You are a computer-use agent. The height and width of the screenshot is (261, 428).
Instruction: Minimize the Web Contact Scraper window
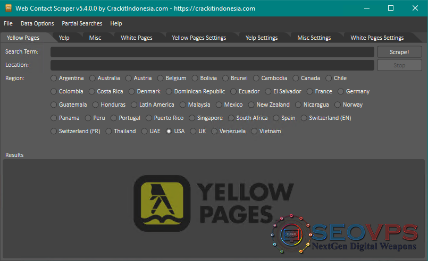[x=367, y=8]
